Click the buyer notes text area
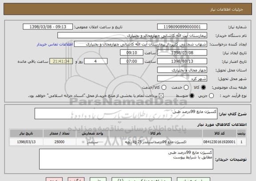Screen dimensions: 256x181 coord(126,159)
